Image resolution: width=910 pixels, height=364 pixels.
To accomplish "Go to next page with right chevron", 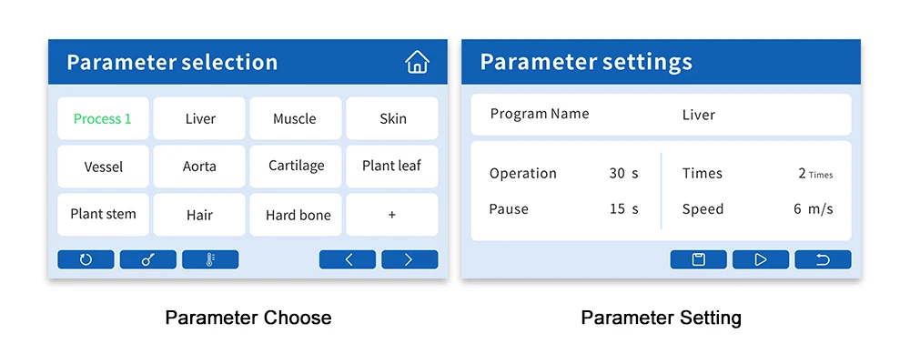I will (x=409, y=259).
